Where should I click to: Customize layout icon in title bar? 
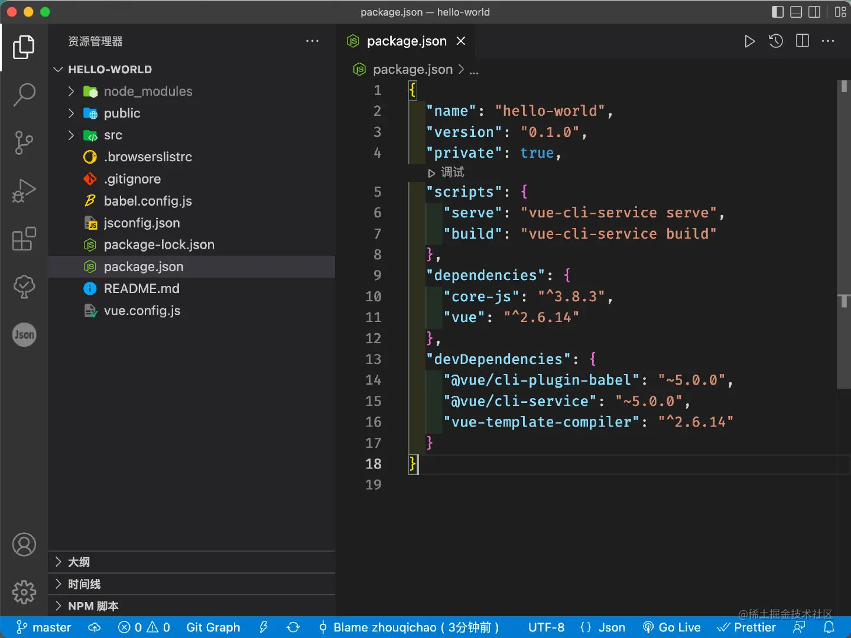point(840,12)
